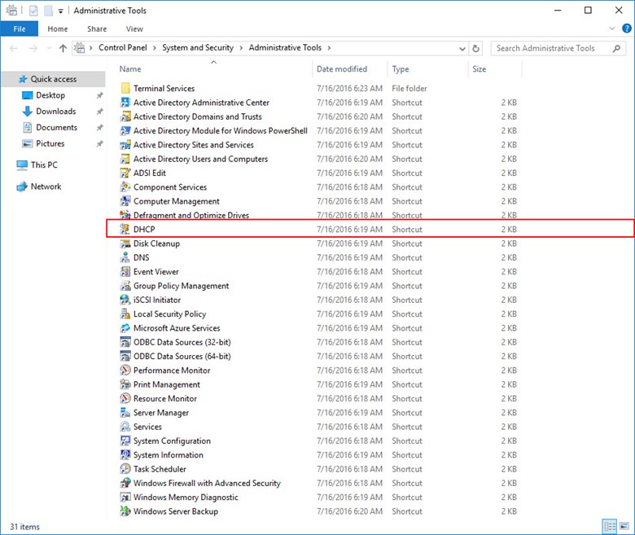Open the Recent locations dropdown arrow
This screenshot has height=535, width=635.
(x=49, y=48)
